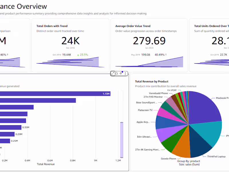The height and width of the screenshot is (172, 229).
Task: Select the Total Units Ordered title
Action: [x=212, y=26]
